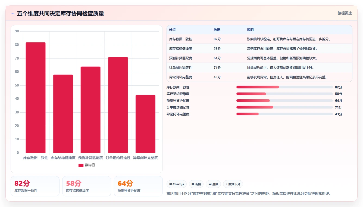Screen dimensions: 363x207
Task: Select the 库存结构健康度 table row cell
Action: click(x=181, y=49)
